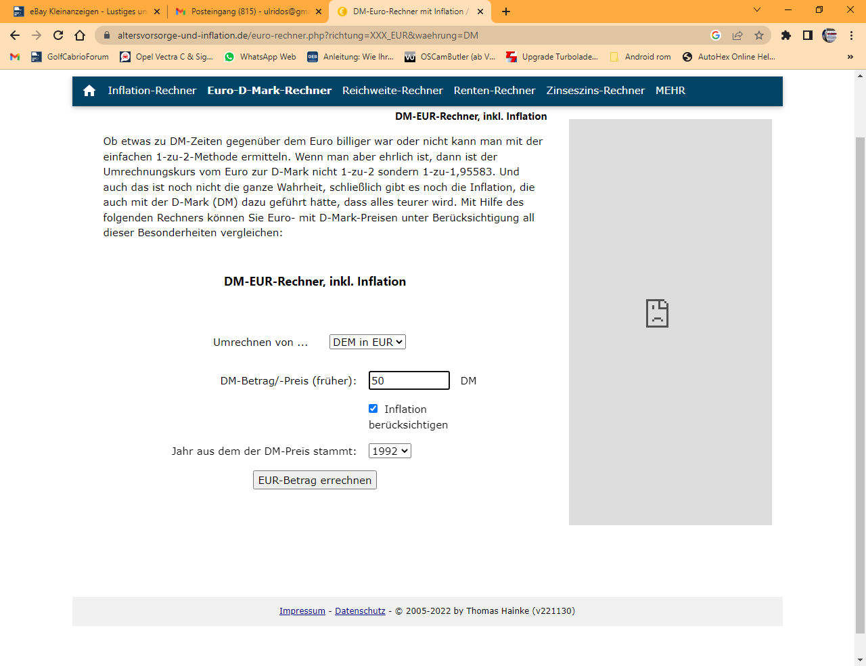Uncheck Inflation berücksichtigen checkbox
Screen dimensions: 866x666
click(x=373, y=409)
